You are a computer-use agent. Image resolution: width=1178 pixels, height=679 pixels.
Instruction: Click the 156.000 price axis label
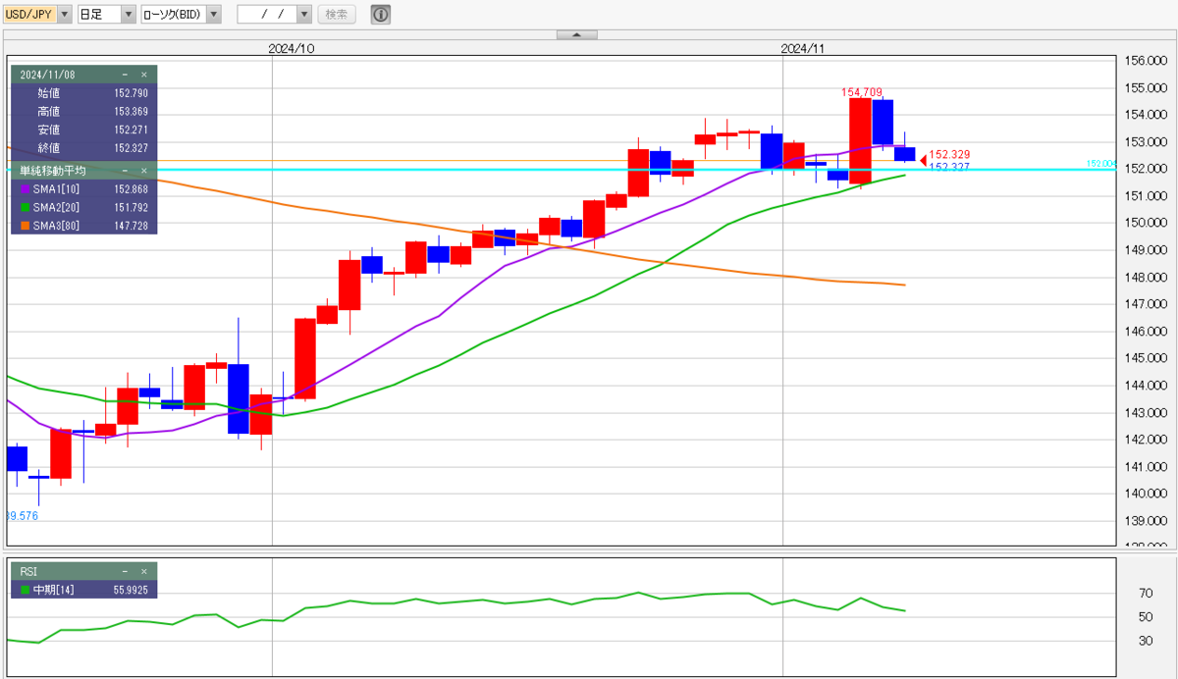coord(1145,61)
